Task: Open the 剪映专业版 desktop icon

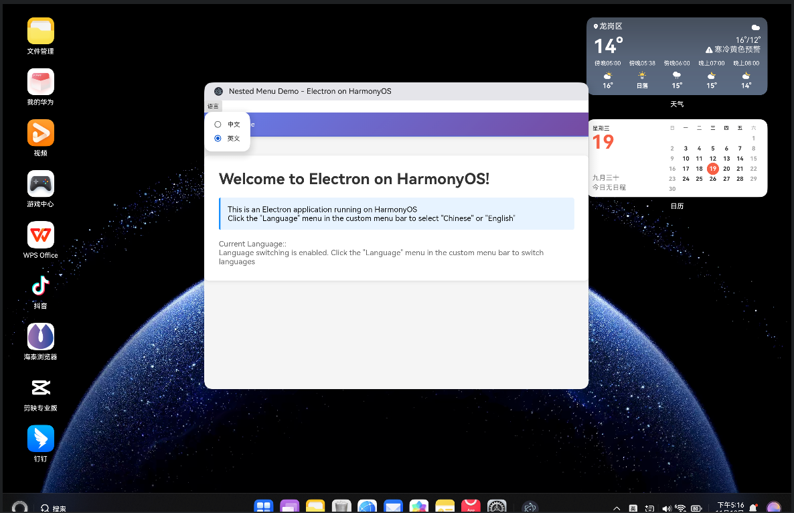Action: coord(41,388)
